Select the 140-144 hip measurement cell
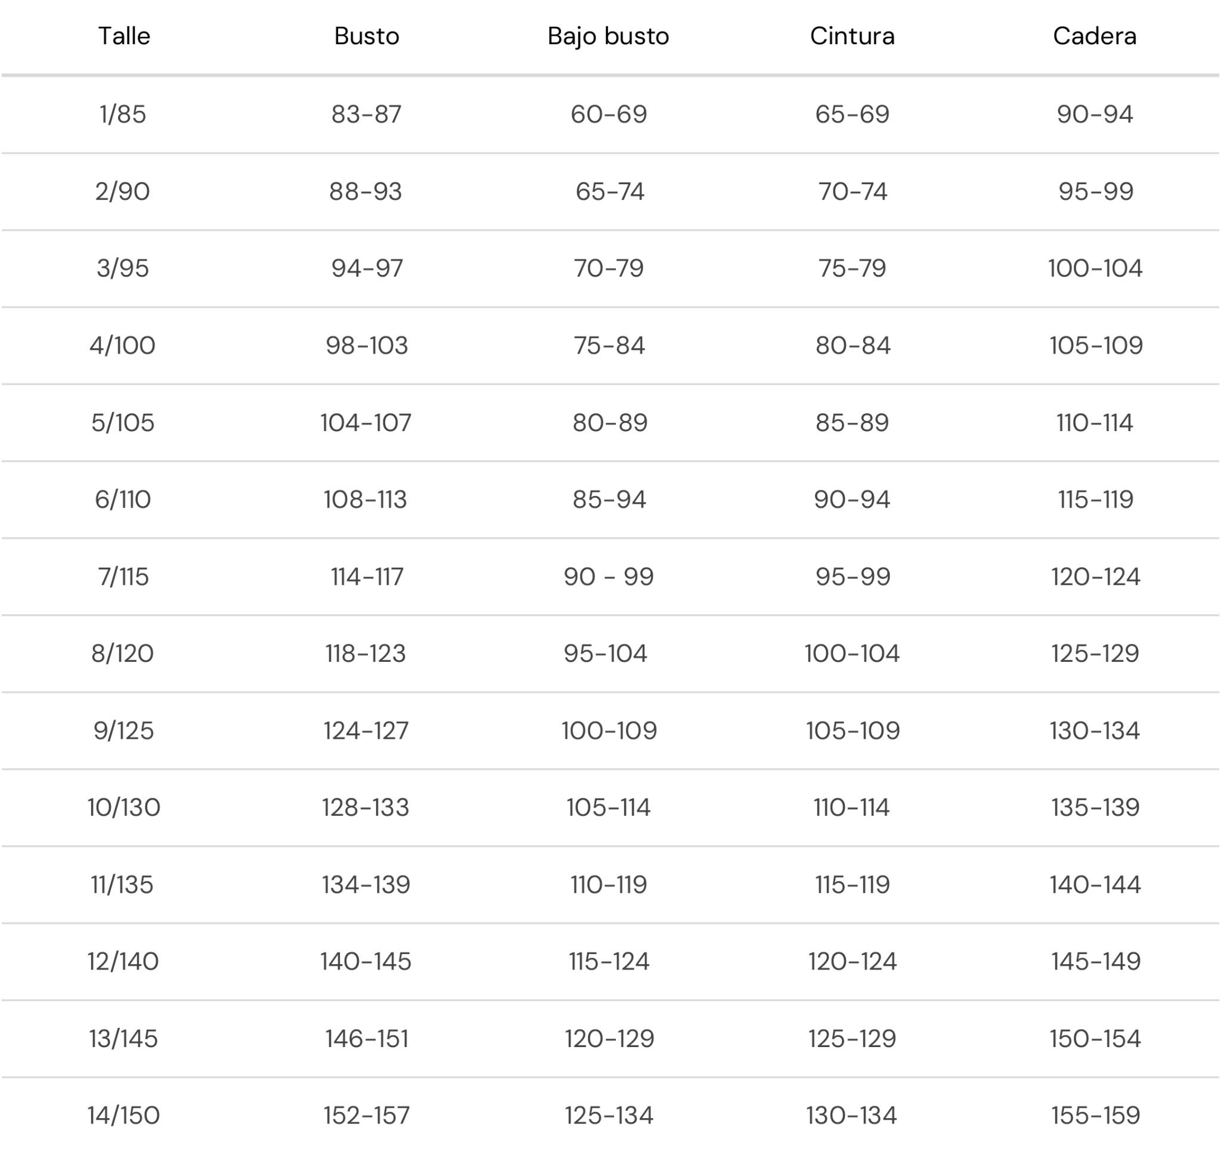The width and height of the screenshot is (1221, 1155). 1095,885
